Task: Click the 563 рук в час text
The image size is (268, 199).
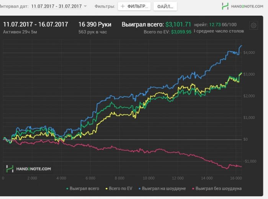Action: tap(93, 32)
